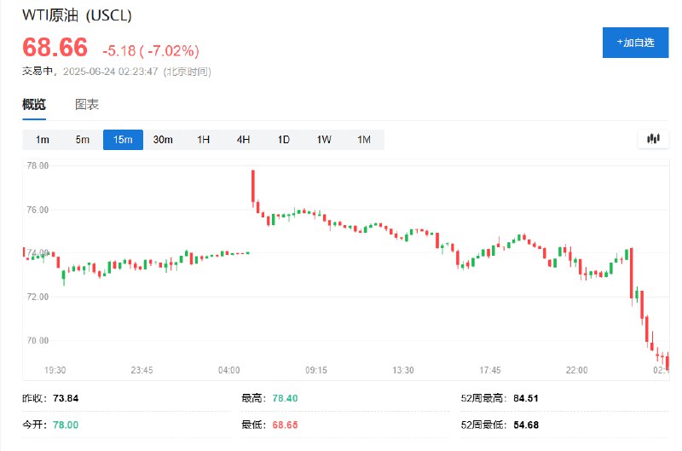Select the 1W interval

pyautogui.click(x=324, y=140)
